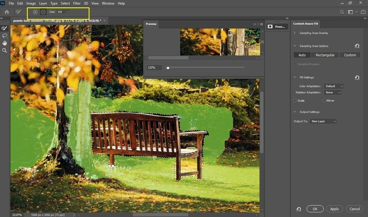368x217 pixels.
Task: Open Color Adaptation dropdown
Action: click(333, 86)
